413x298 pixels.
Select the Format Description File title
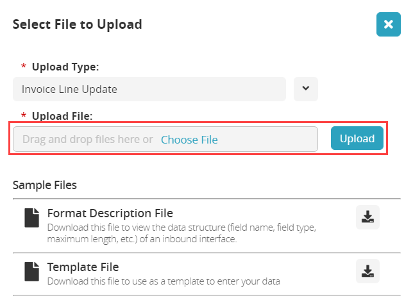110,213
